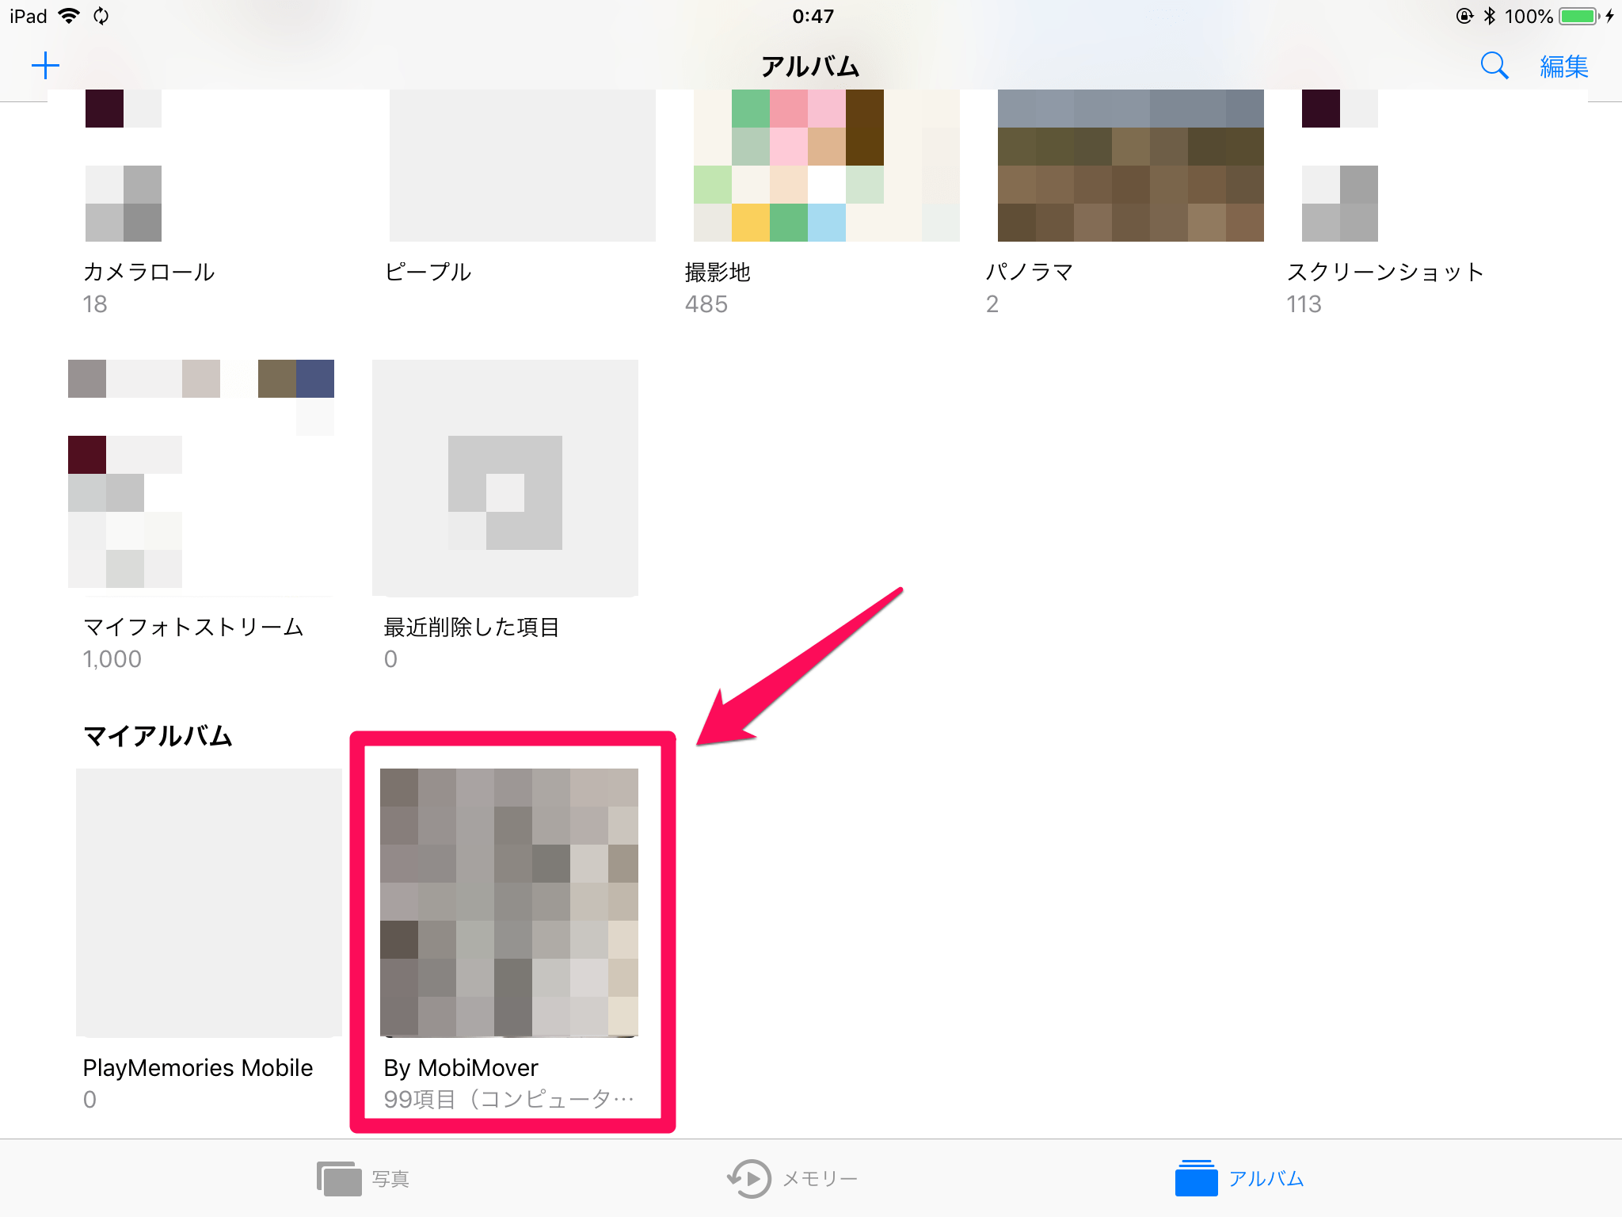Switch to the 写真 tab icon
Image resolution: width=1622 pixels, height=1217 pixels.
pyautogui.click(x=339, y=1178)
